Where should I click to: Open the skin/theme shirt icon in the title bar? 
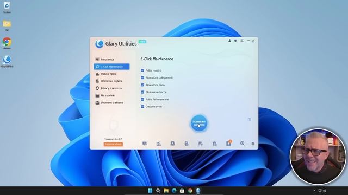[235, 41]
